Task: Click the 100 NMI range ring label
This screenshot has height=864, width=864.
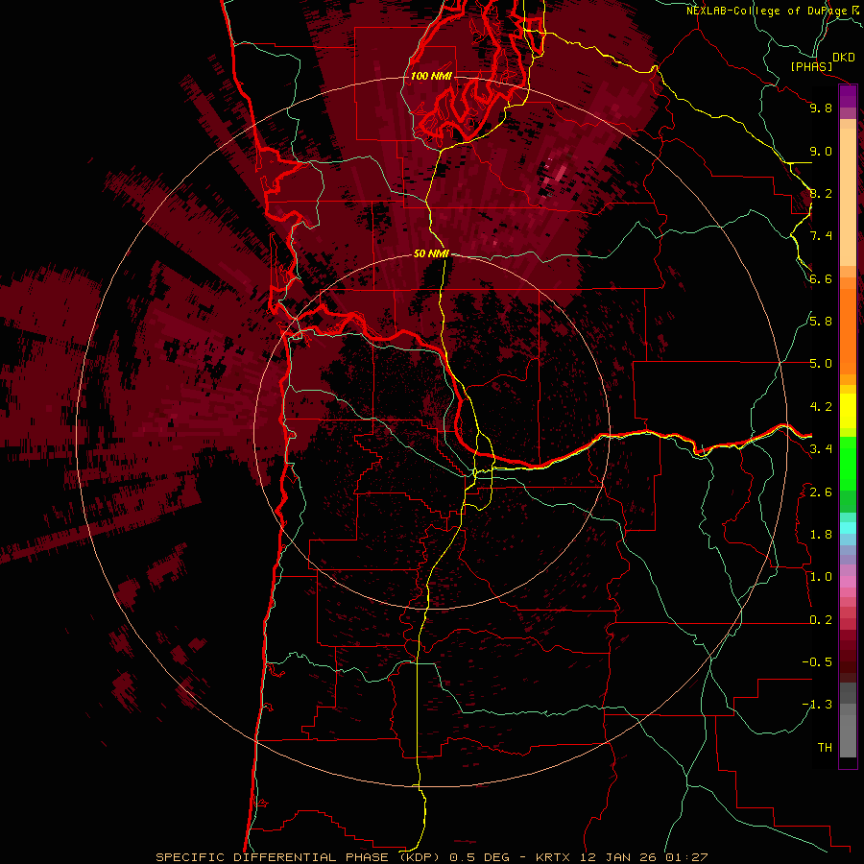Action: 431,76
